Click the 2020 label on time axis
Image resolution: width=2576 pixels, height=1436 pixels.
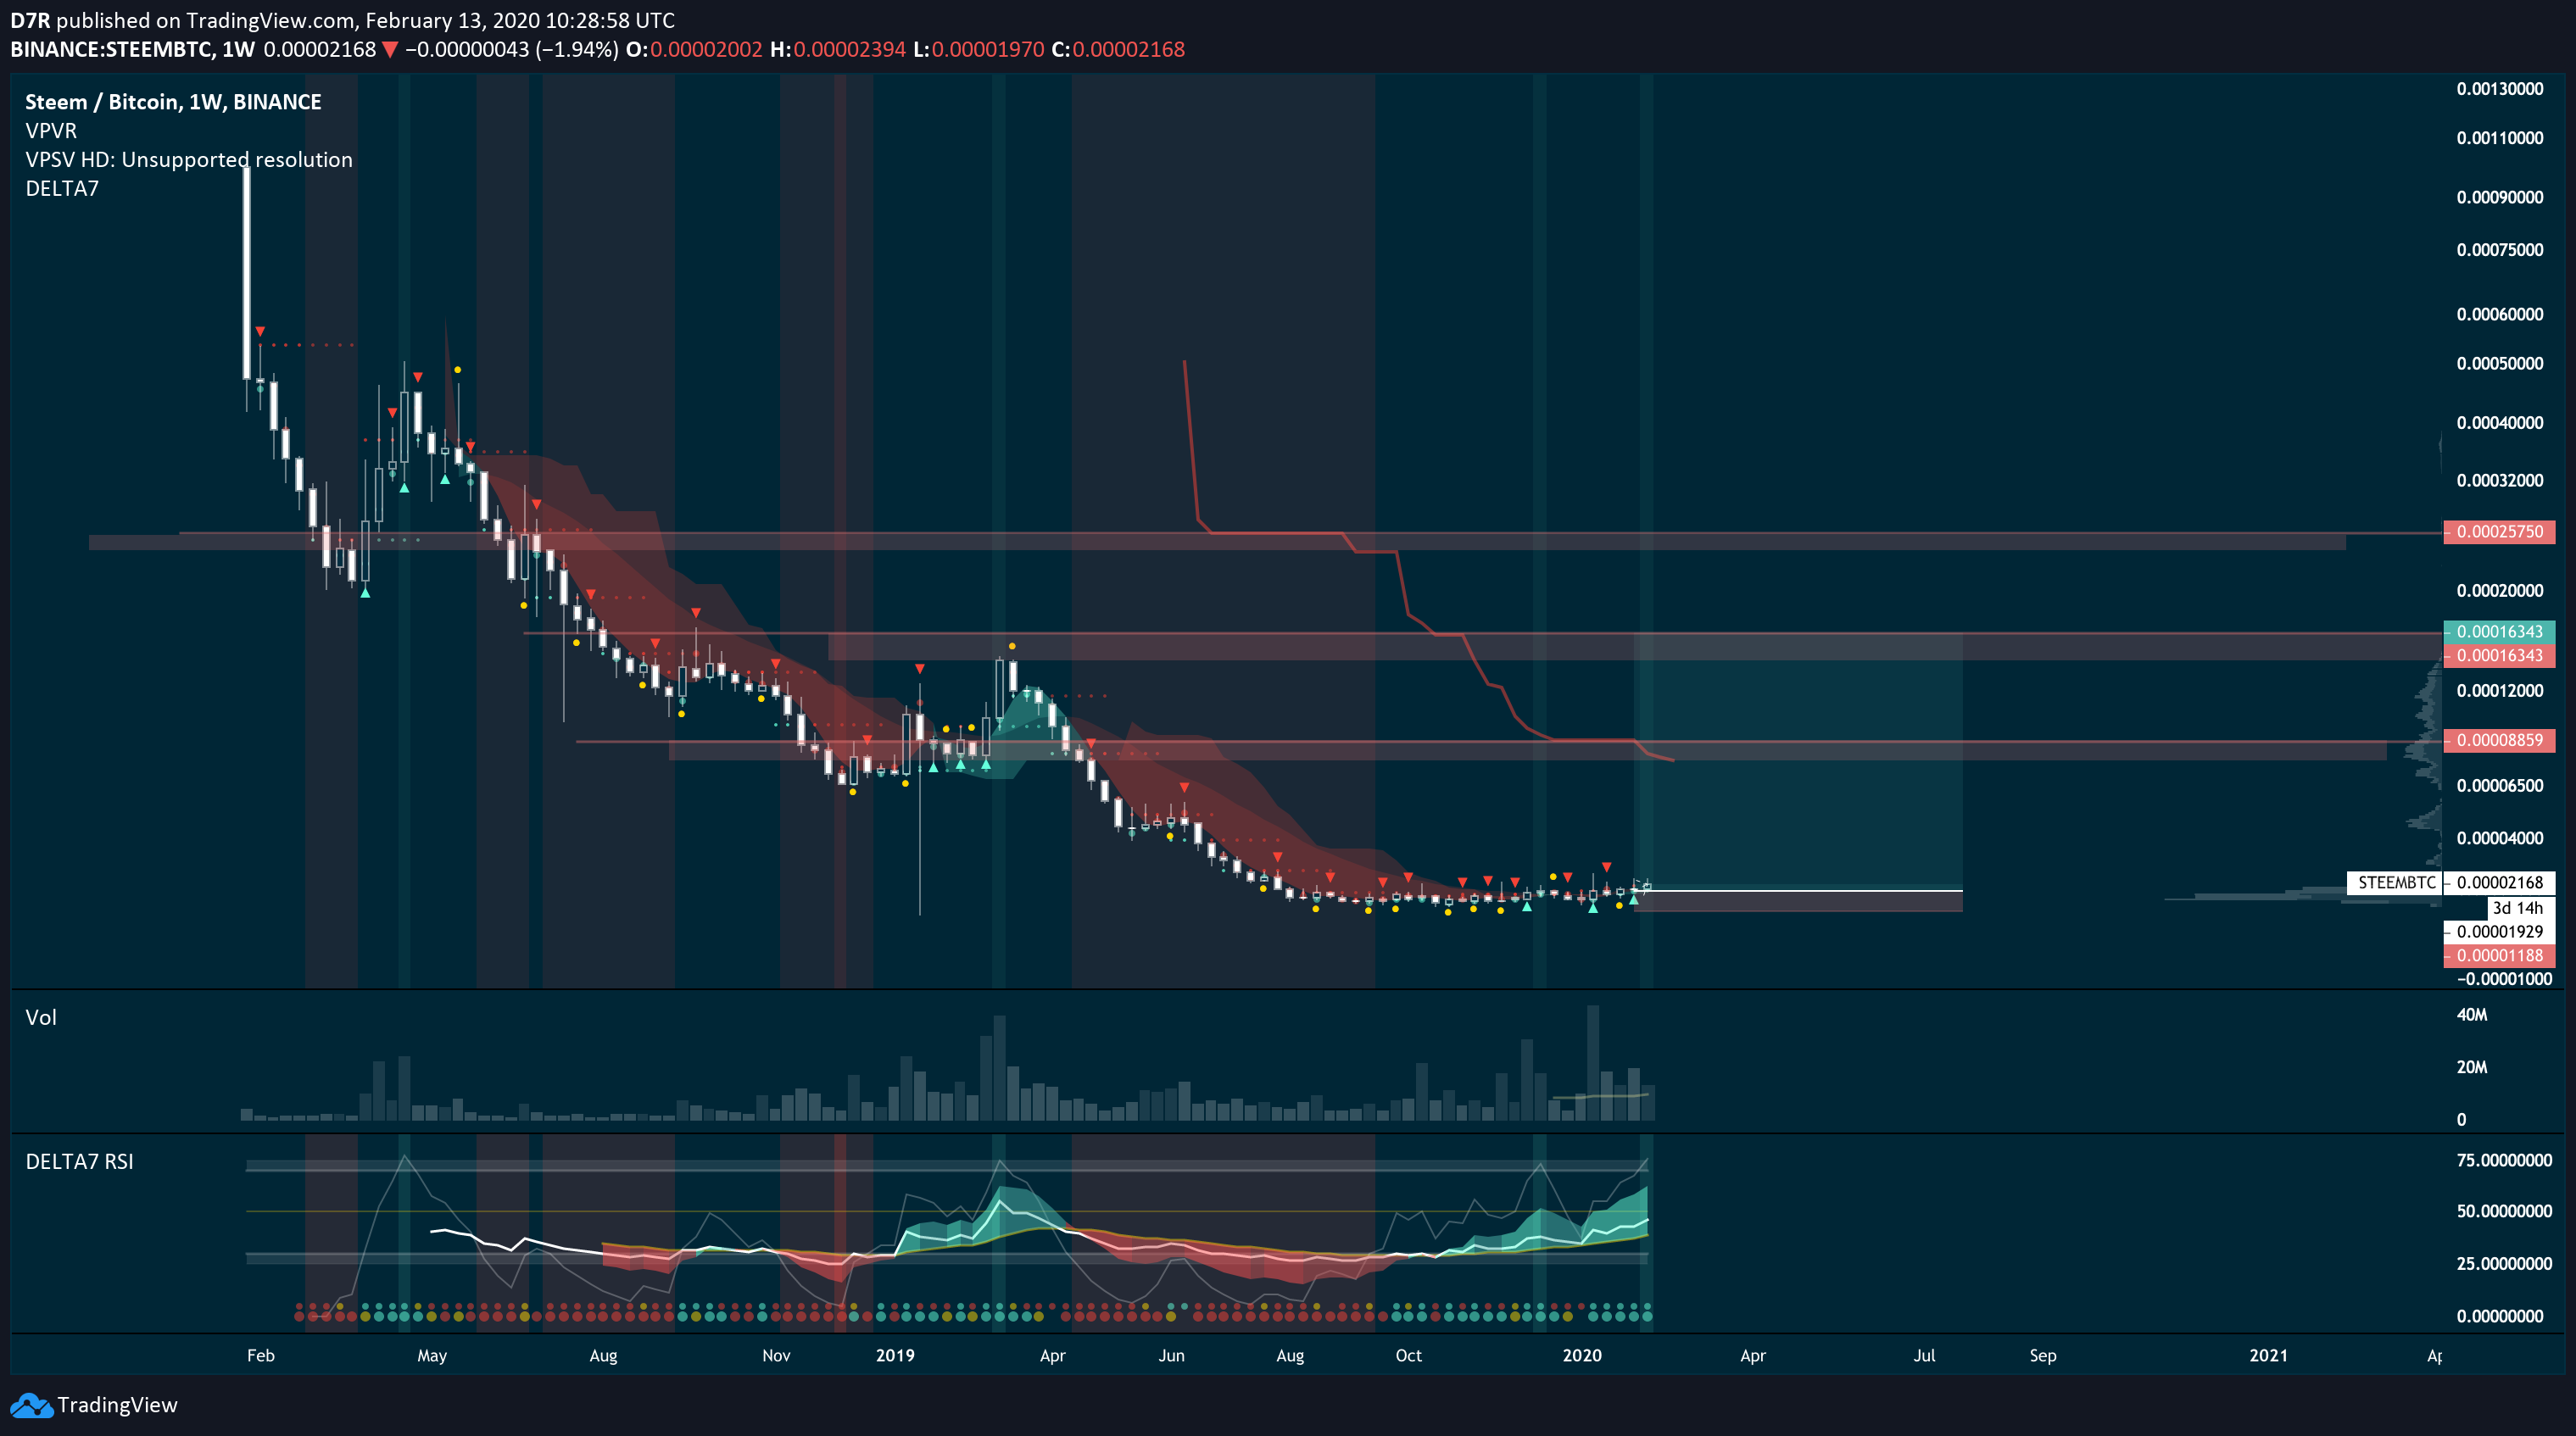coord(1582,1356)
